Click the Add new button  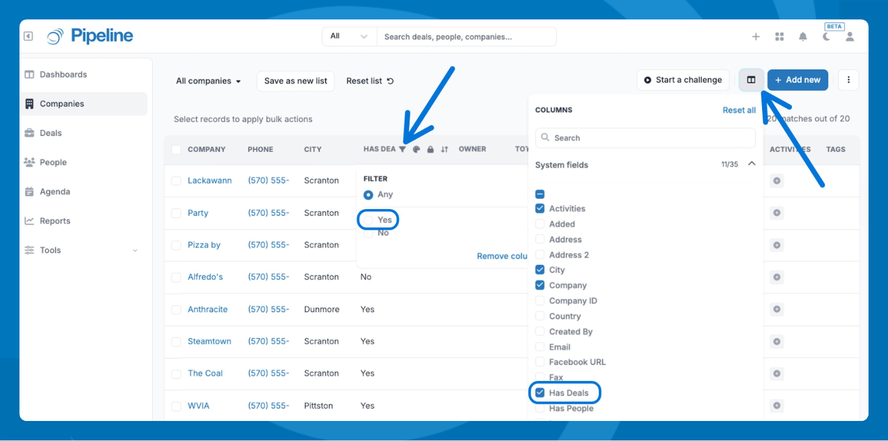pos(797,80)
